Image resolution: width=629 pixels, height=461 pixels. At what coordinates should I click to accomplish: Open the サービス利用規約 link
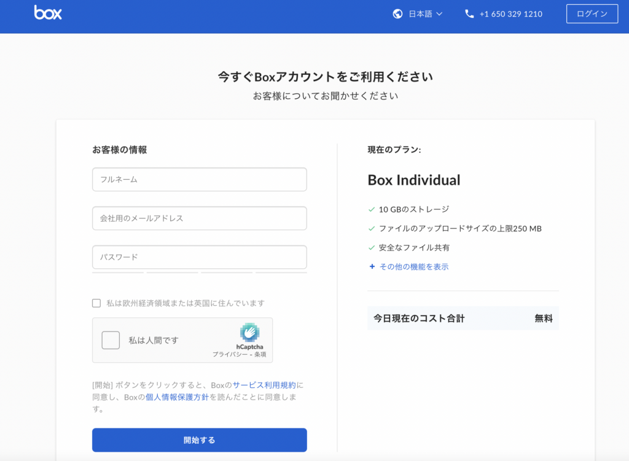264,385
